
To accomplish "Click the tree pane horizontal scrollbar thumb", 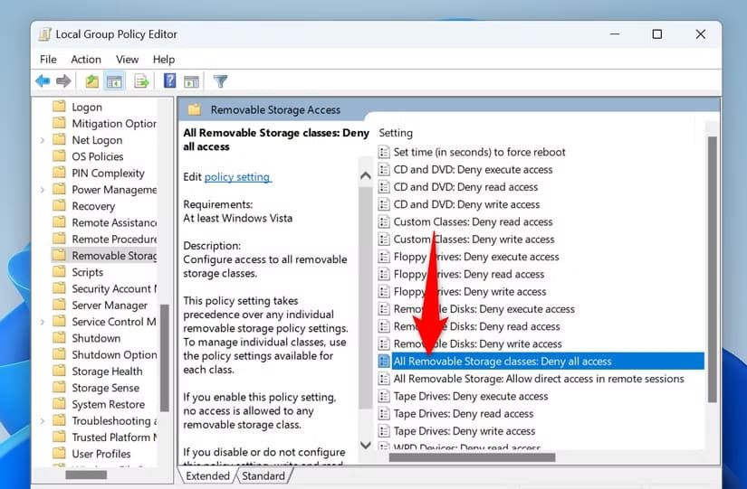I will (x=86, y=475).
